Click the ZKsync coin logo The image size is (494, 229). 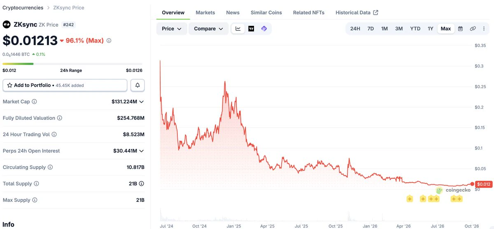pos(7,25)
